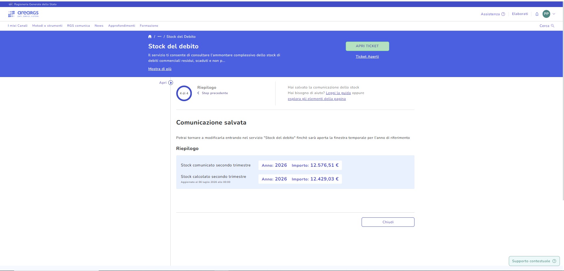564x271 pixels.
Task: Open the News menu item
Action: (99, 26)
